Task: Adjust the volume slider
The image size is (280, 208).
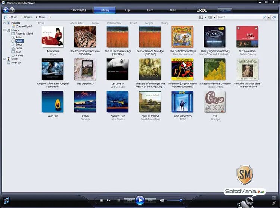Action: pos(174,200)
